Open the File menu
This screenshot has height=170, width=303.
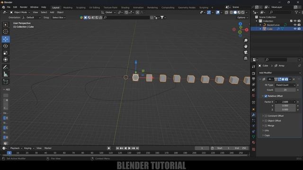(x=9, y=7)
